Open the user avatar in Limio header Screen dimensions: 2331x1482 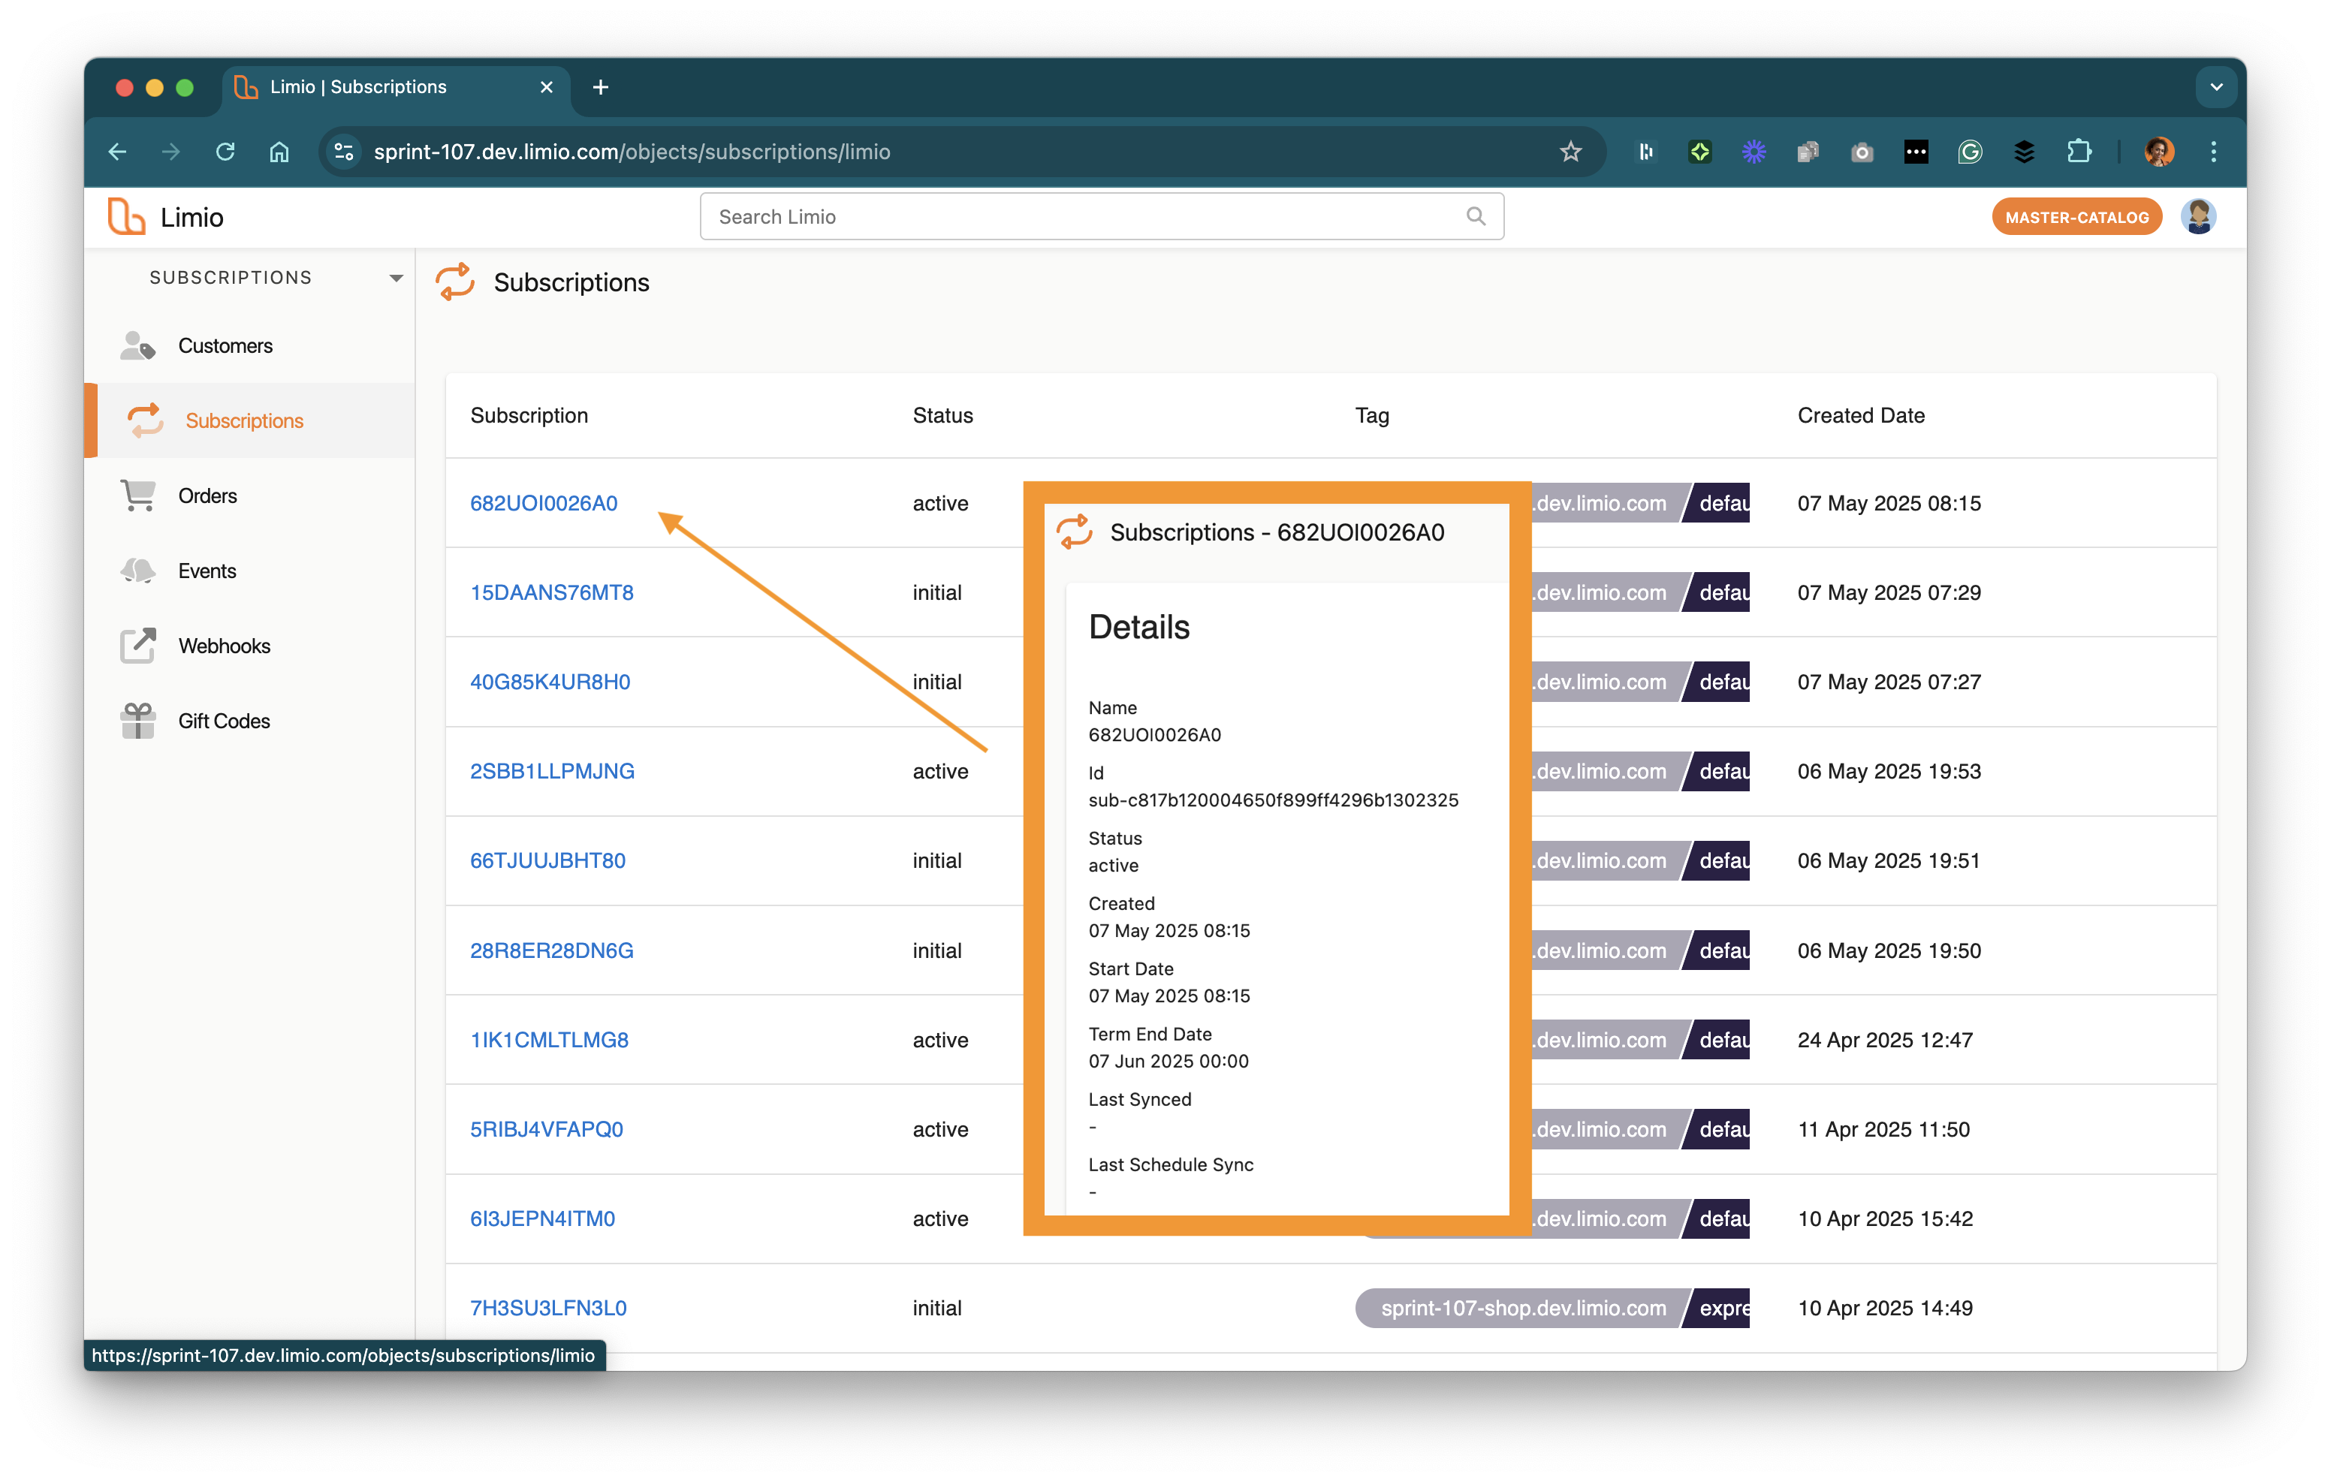(x=2197, y=217)
